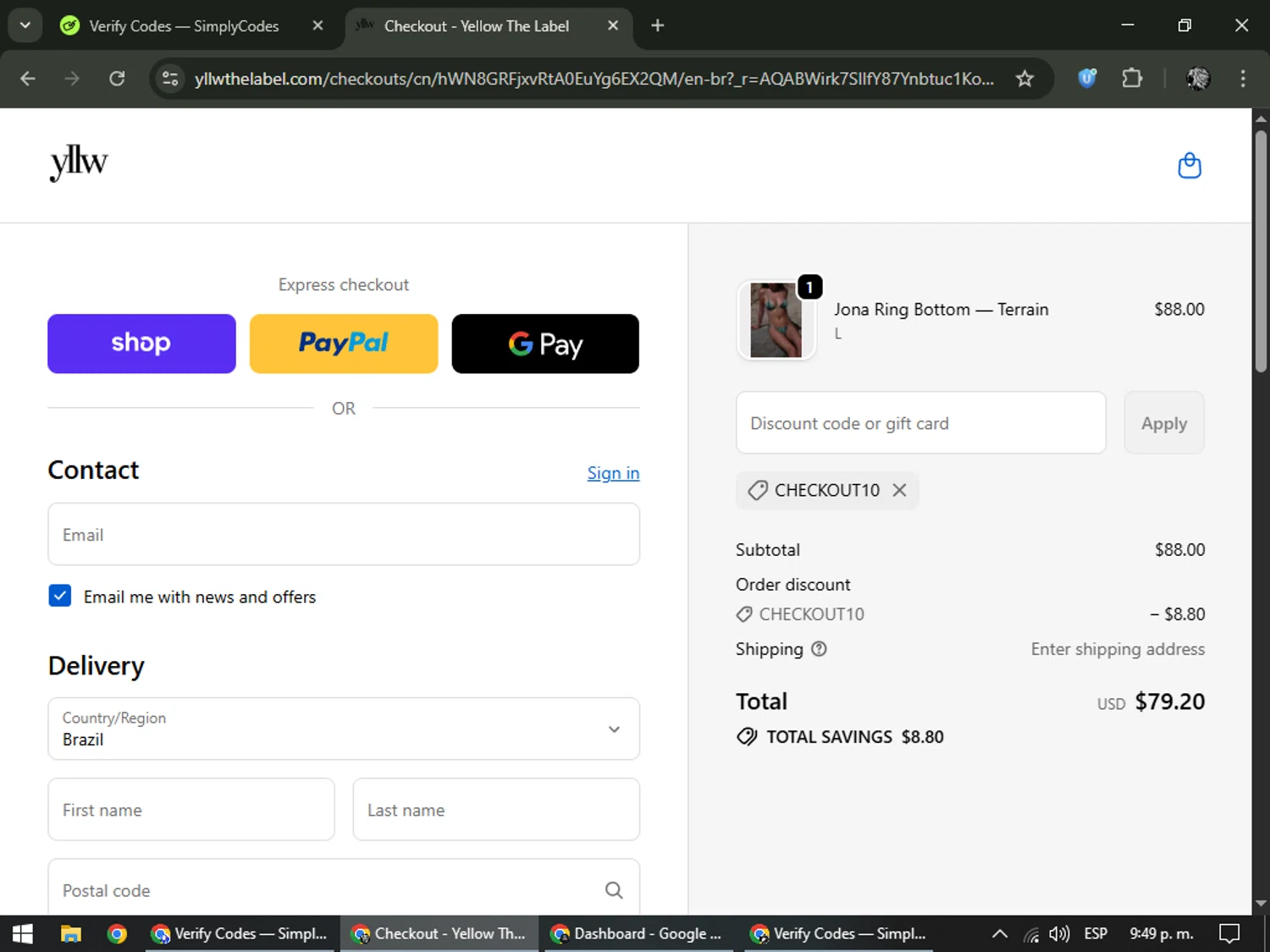Viewport: 1270px width, 952px height.
Task: Open the Bitwarden shield extension icon
Action: coord(1087,79)
